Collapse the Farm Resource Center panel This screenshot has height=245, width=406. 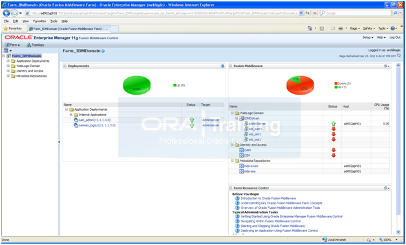coord(230,188)
